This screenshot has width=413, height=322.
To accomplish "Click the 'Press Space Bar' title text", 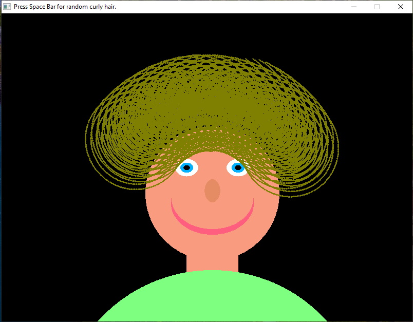I will tap(65, 7).
